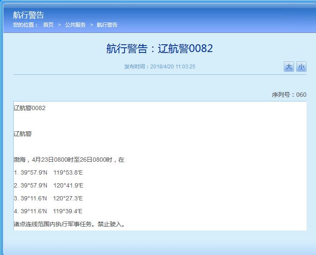Click coordinate line 4 with 119°39.4′E

click(48, 211)
